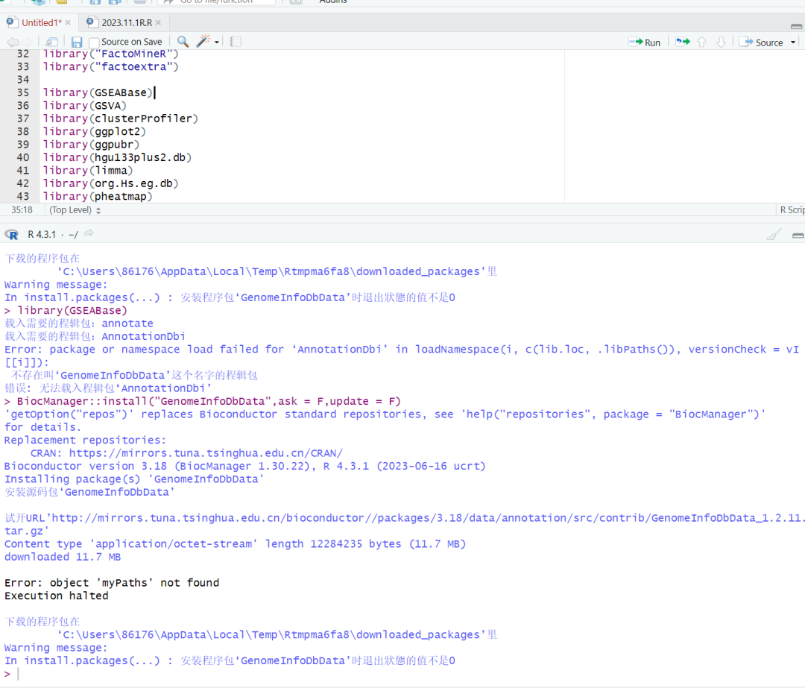Click line 43 library(pheatmap)
The height and width of the screenshot is (688, 805).
click(98, 196)
